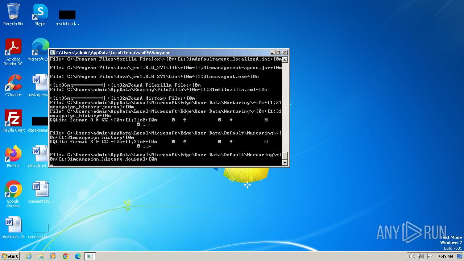Click the first 'SQLite format 3' line
Viewport: 464px width, 261px height.
coord(158,120)
